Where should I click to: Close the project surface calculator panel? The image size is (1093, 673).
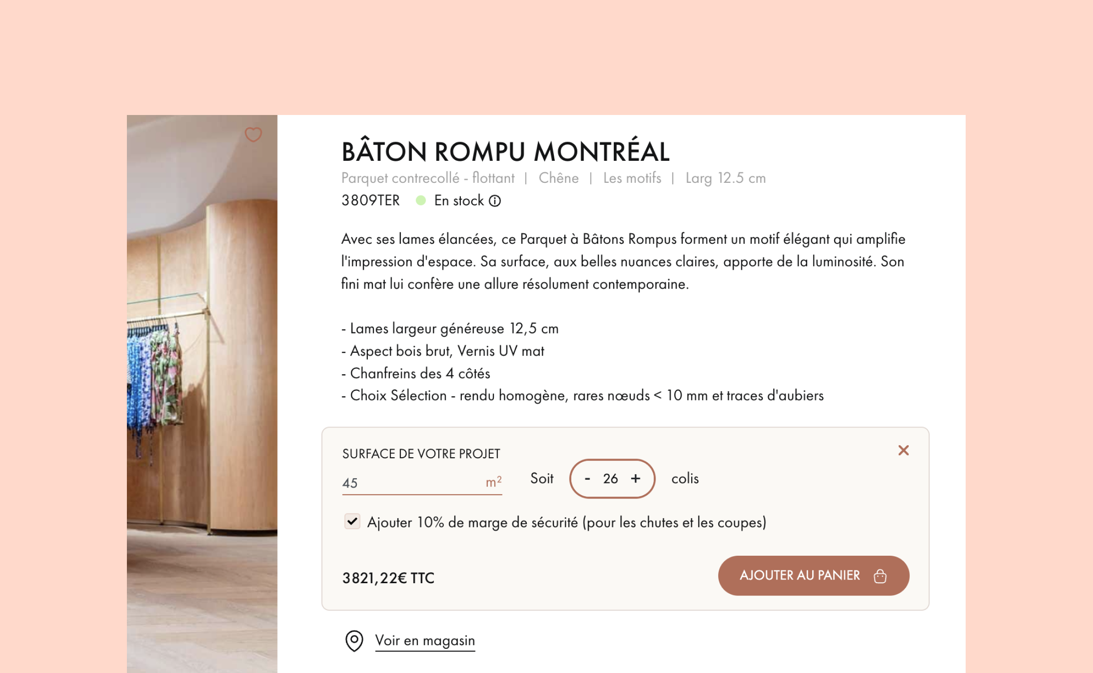click(903, 450)
